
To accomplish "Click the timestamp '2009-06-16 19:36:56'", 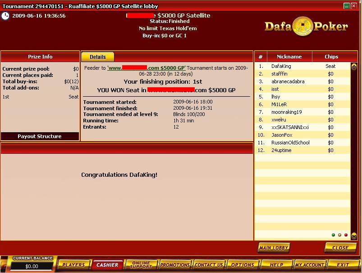I will [x=39, y=16].
